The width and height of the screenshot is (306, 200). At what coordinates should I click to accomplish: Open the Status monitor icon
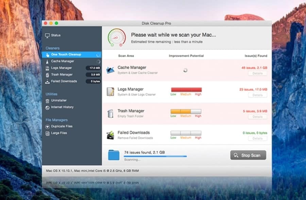click(x=47, y=35)
